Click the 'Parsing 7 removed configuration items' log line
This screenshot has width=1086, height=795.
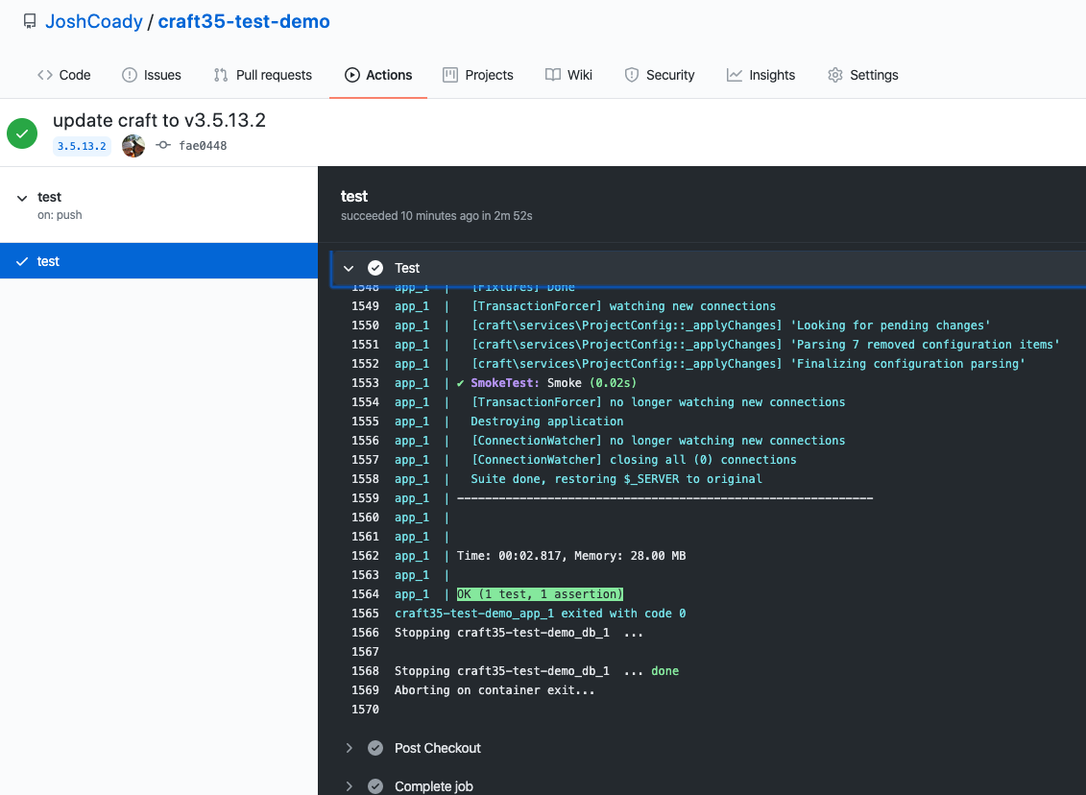pos(765,345)
